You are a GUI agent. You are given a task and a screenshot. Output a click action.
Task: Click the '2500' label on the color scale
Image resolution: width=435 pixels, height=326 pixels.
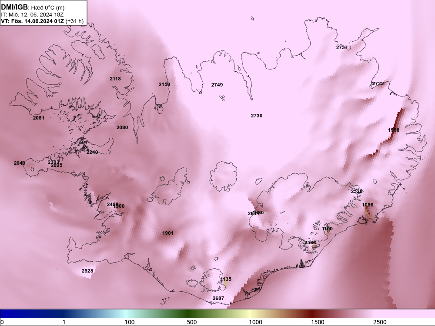(380, 322)
